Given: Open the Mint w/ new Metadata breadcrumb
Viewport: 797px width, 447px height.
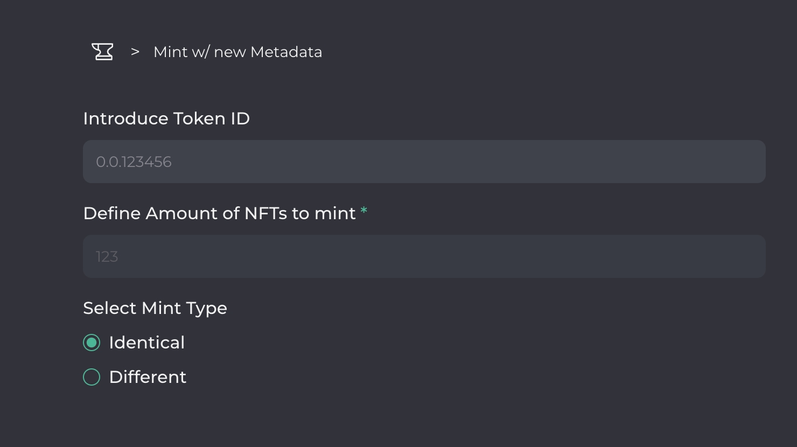Looking at the screenshot, I should (x=237, y=52).
